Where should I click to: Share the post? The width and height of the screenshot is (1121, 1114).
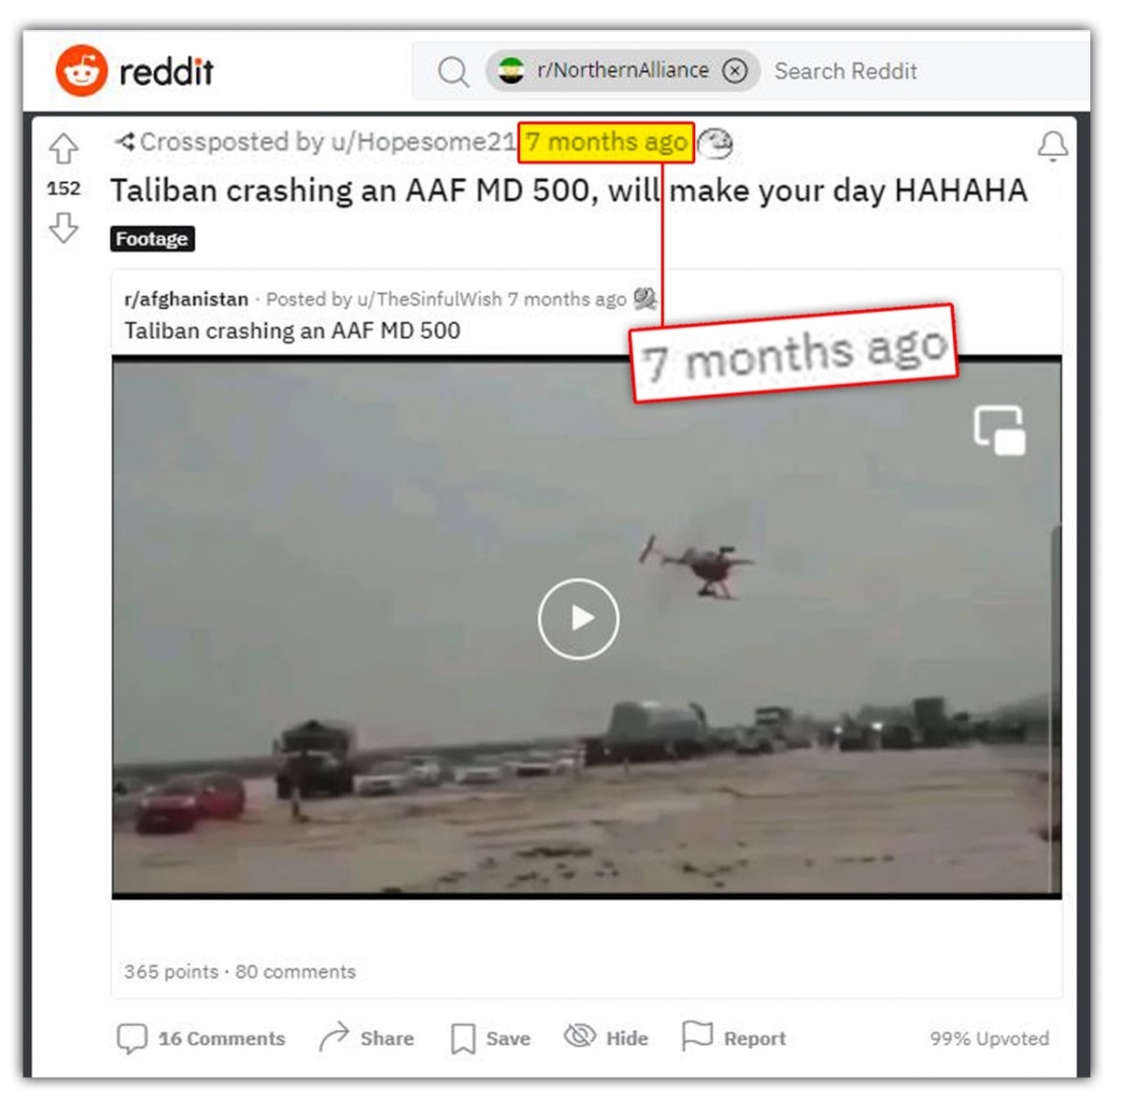coord(366,1037)
